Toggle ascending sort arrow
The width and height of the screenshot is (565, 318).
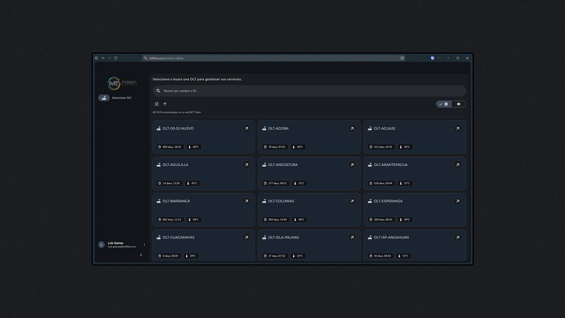pos(165,104)
